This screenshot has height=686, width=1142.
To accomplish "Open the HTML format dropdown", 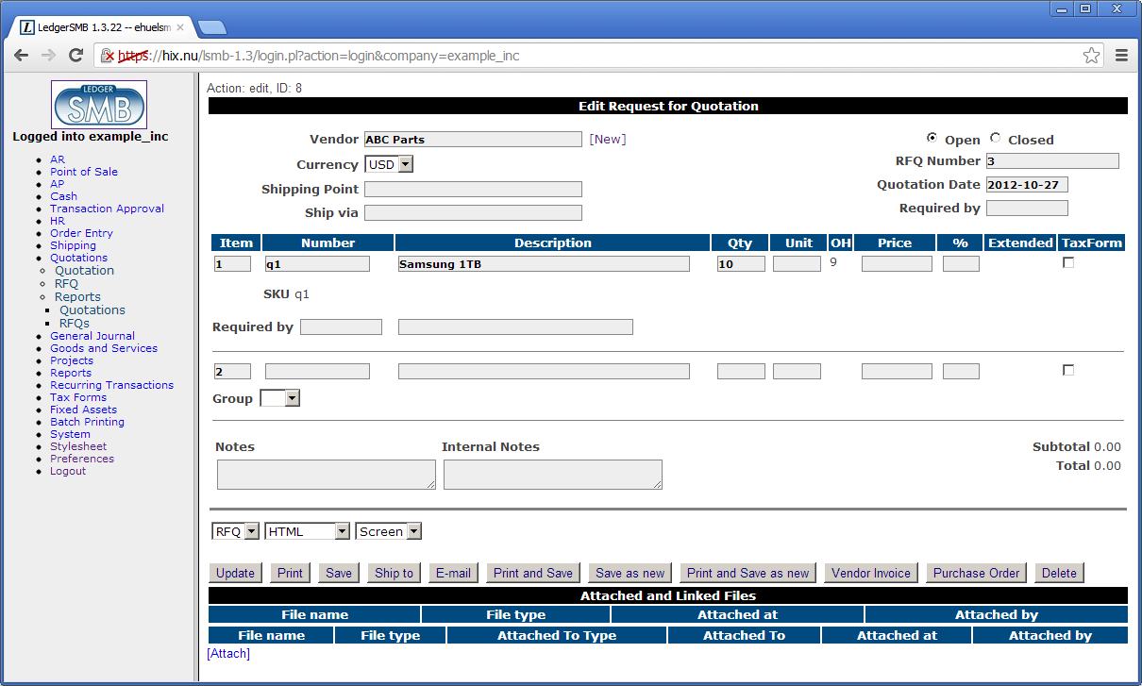I will (308, 531).
